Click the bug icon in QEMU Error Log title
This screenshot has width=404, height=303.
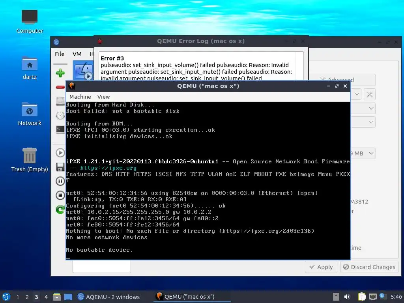100,41
